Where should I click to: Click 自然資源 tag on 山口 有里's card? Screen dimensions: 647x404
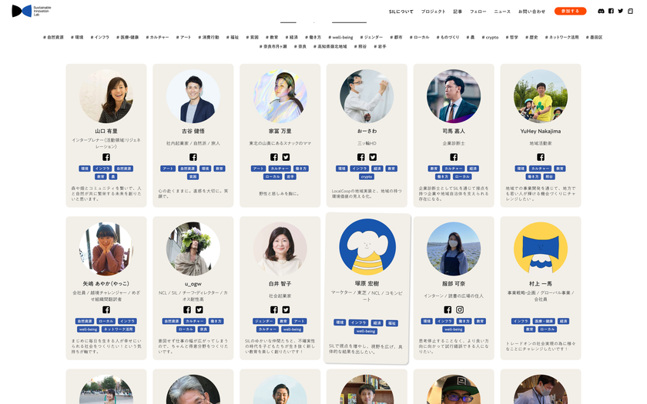coord(124,169)
